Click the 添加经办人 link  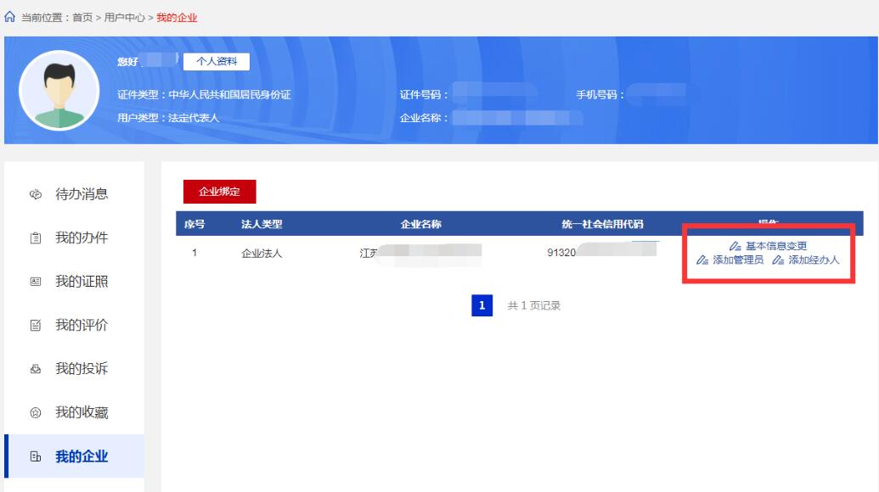point(814,260)
